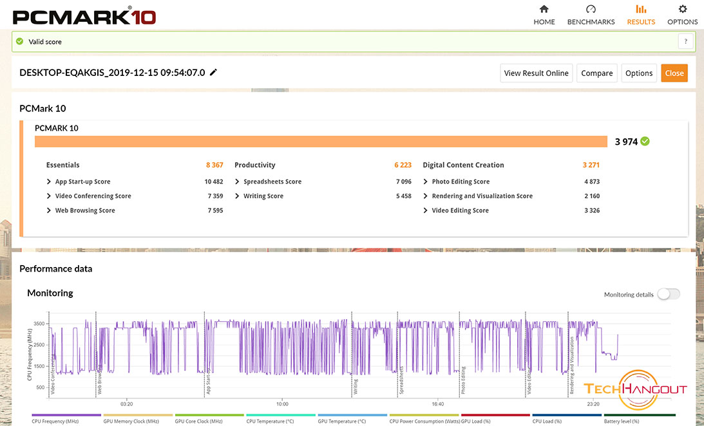Click Digital Content Creation score 3 271
Screen dimensions: 704x426
click(x=591, y=165)
